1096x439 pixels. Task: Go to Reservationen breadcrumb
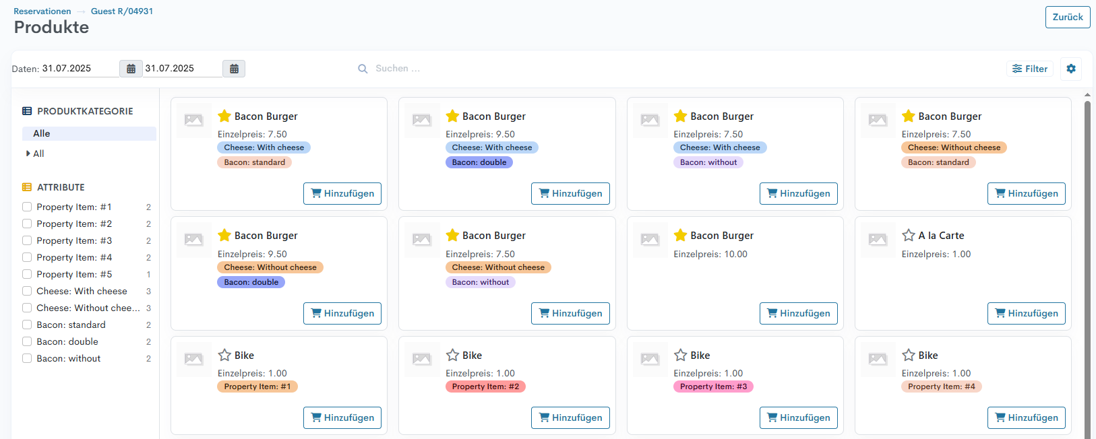click(x=42, y=11)
